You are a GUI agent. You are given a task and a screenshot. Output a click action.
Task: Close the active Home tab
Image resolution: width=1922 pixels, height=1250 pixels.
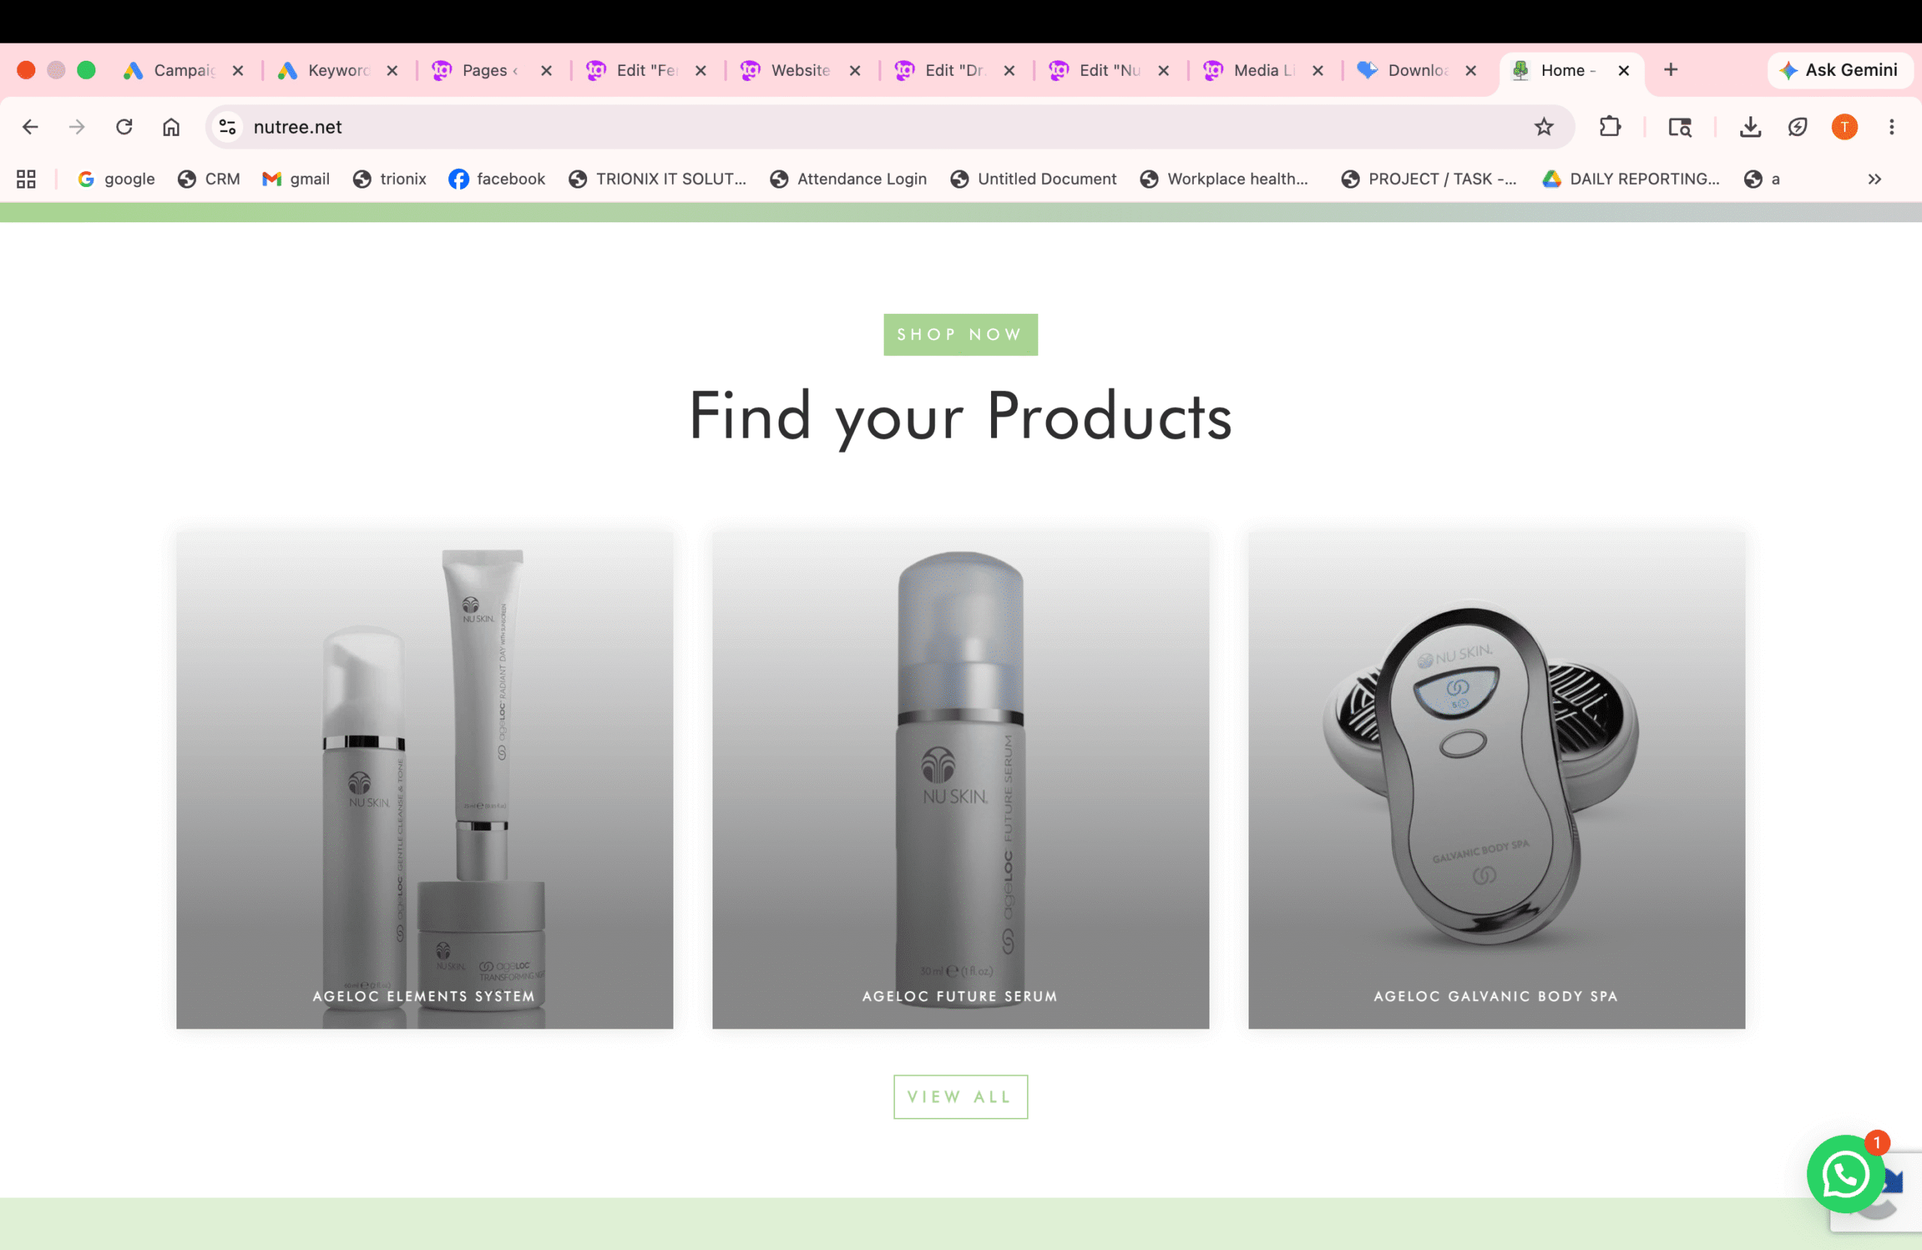click(x=1624, y=71)
